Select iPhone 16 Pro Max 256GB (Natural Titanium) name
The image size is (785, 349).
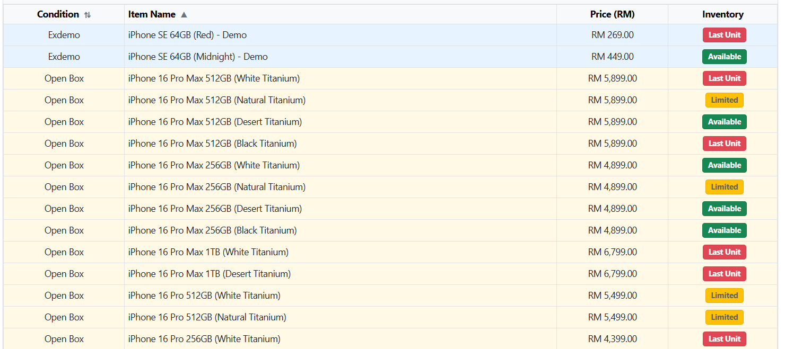point(217,187)
